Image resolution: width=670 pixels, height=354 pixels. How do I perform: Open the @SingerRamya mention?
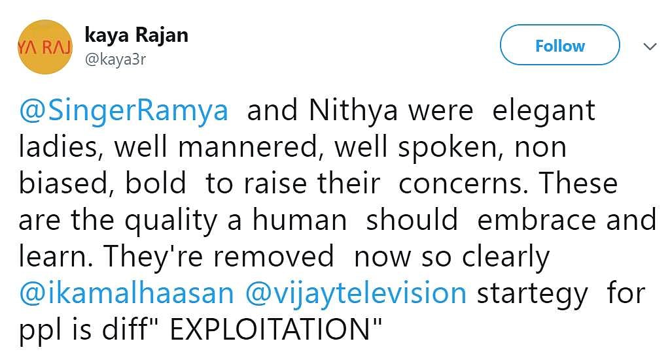coord(123,112)
